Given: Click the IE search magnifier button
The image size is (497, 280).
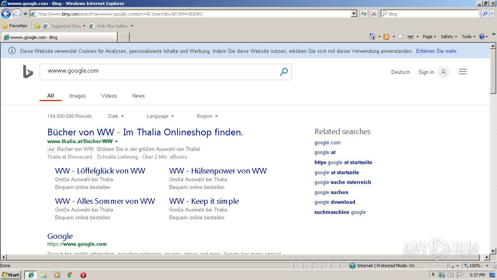Looking at the screenshot, I should tap(485, 14).
